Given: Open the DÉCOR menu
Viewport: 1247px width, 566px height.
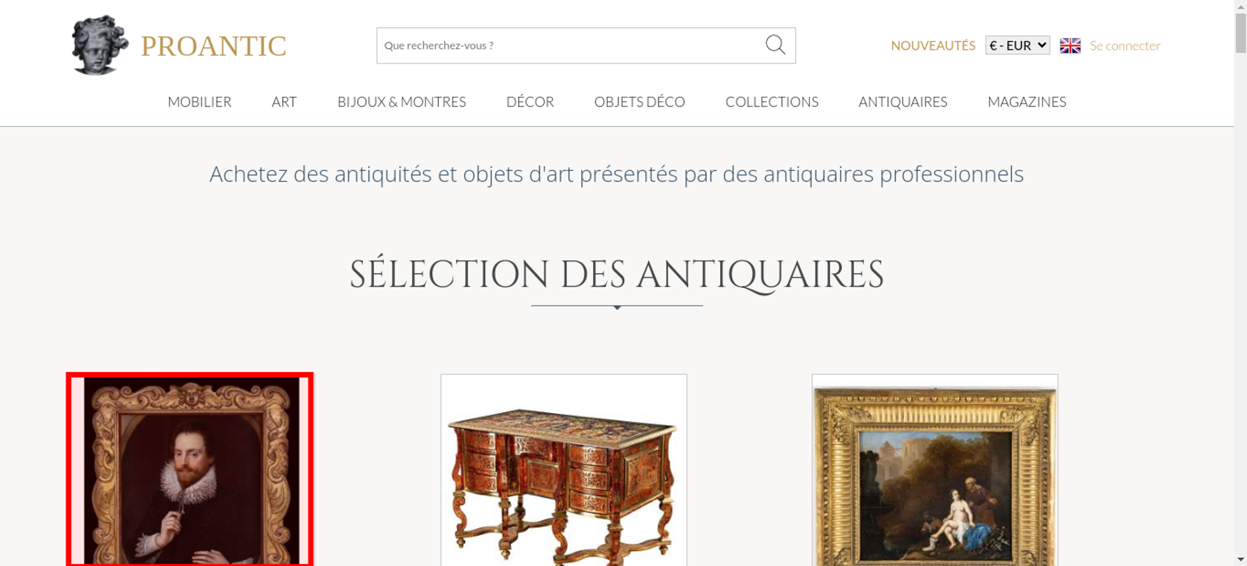Looking at the screenshot, I should pyautogui.click(x=530, y=102).
